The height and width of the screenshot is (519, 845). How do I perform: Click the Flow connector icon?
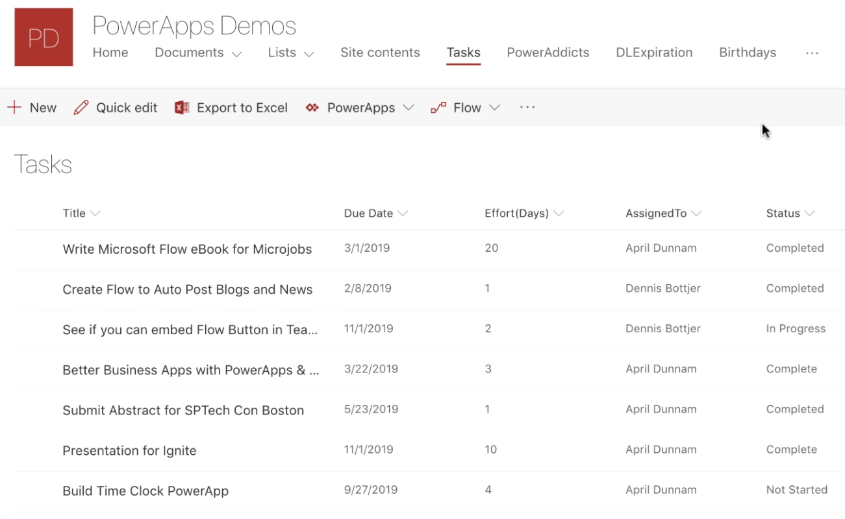coord(438,108)
